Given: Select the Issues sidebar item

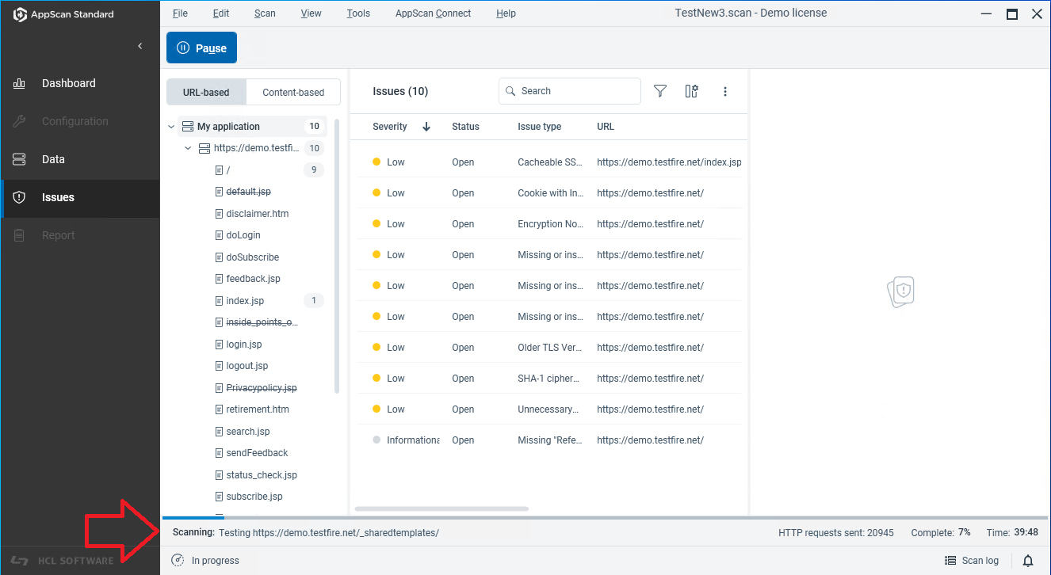Looking at the screenshot, I should [58, 197].
